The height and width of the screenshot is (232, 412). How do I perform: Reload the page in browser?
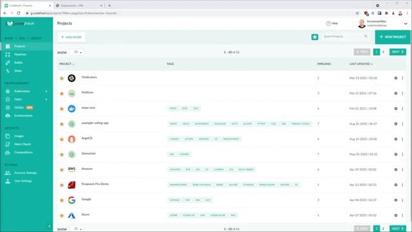tap(19, 13)
